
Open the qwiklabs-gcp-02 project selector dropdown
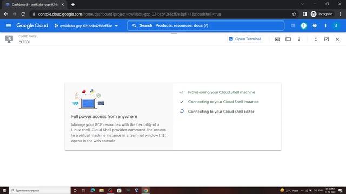(x=86, y=26)
